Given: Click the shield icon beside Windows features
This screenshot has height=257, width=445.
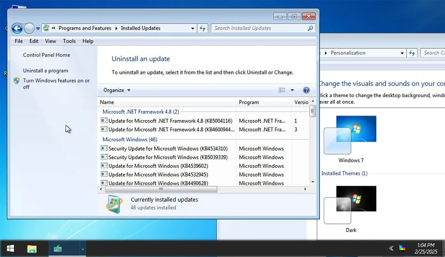Looking at the screenshot, I should click(17, 81).
